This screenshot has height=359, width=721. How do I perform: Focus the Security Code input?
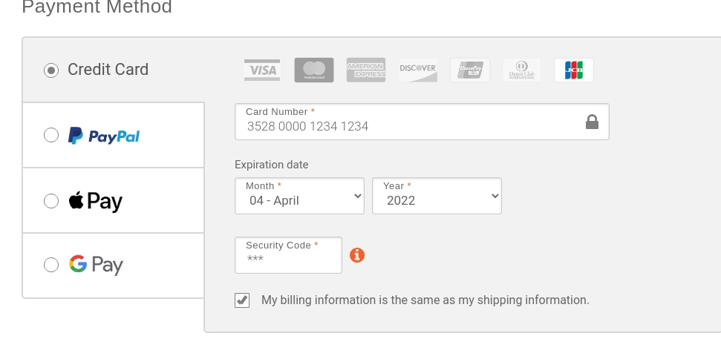288,255
